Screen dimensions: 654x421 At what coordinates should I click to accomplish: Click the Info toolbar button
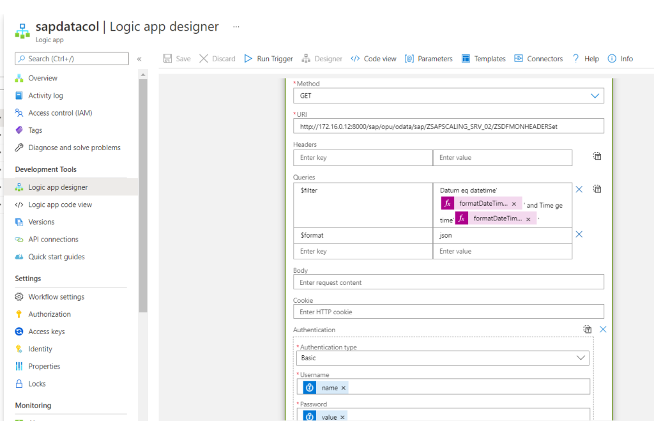click(620, 59)
